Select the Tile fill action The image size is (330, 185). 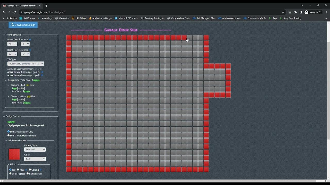(x=10, y=170)
